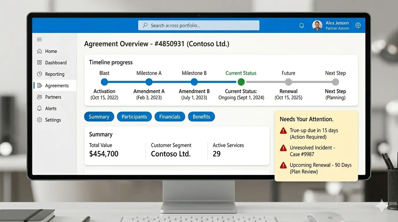The width and height of the screenshot is (398, 222).
Task: Check notifications via the bell icon
Action: 302,25
